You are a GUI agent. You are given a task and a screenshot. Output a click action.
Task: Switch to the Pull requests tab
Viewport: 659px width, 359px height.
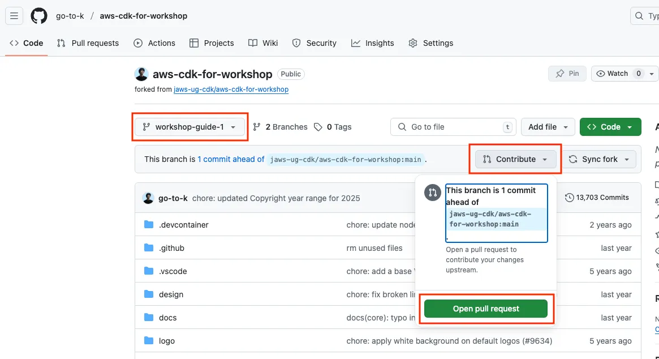[88, 43]
